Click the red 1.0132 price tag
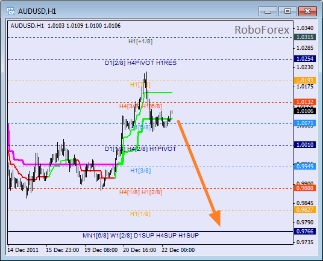 coord(305,102)
